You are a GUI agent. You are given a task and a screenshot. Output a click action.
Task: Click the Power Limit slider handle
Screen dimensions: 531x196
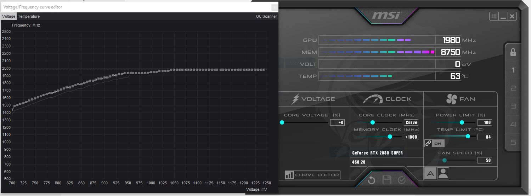tap(462, 122)
